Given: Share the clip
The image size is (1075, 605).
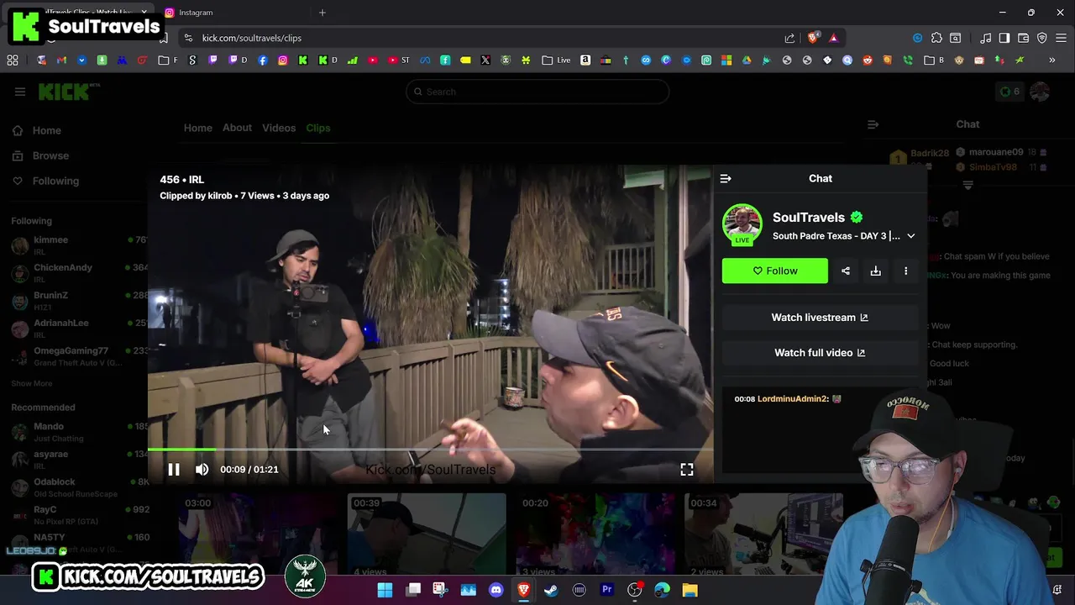Looking at the screenshot, I should 846,271.
